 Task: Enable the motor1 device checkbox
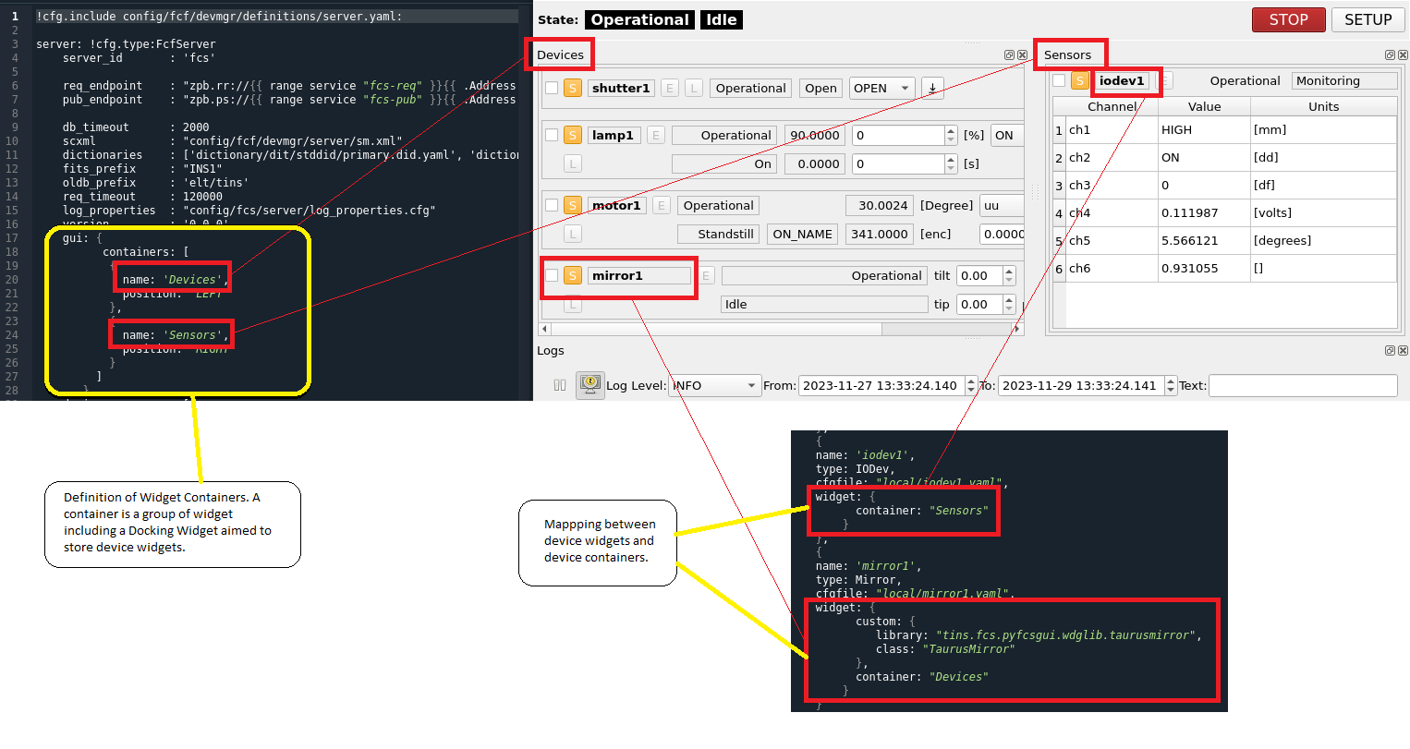tap(552, 206)
